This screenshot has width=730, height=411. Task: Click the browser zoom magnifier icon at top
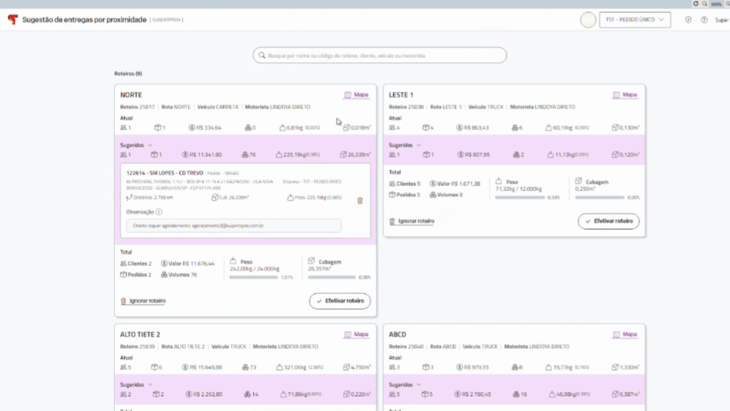click(x=705, y=4)
